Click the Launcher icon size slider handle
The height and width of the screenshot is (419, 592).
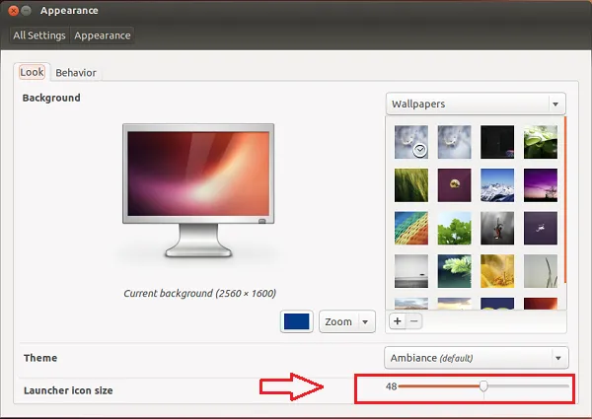click(x=483, y=386)
